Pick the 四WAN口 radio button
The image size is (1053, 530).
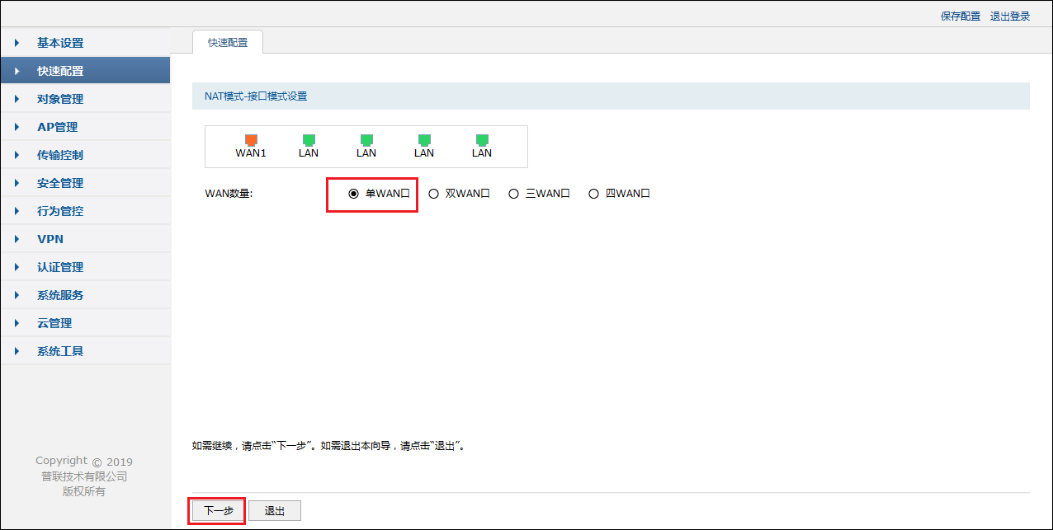(x=593, y=195)
